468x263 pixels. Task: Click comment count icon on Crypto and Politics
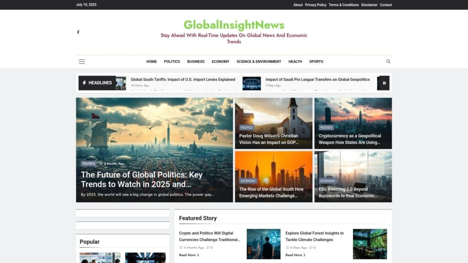(x=208, y=247)
